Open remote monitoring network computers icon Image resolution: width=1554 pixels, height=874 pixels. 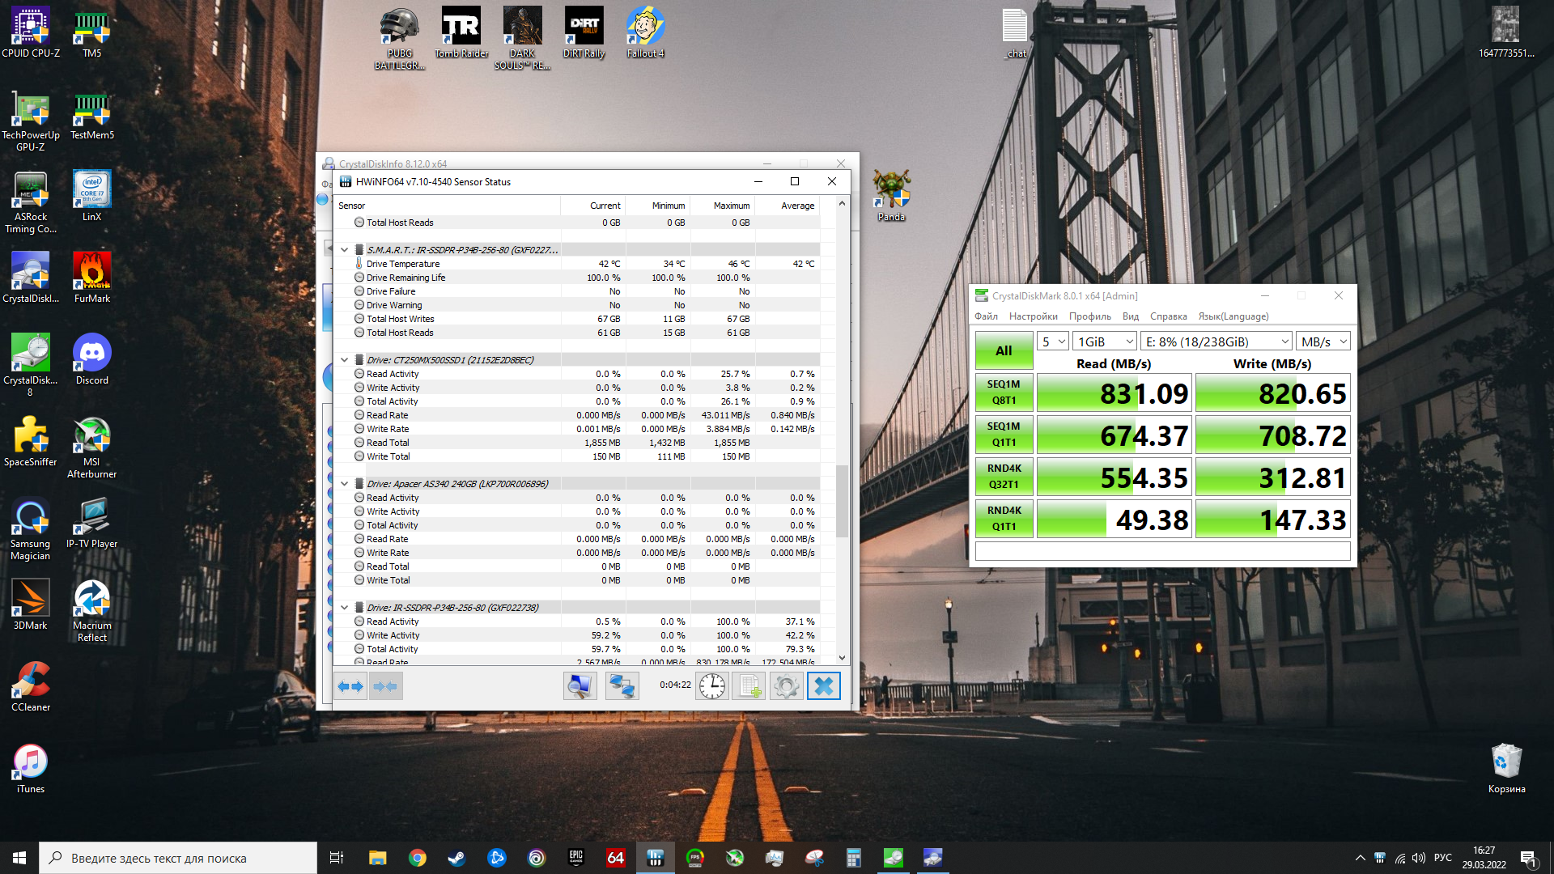pos(622,686)
